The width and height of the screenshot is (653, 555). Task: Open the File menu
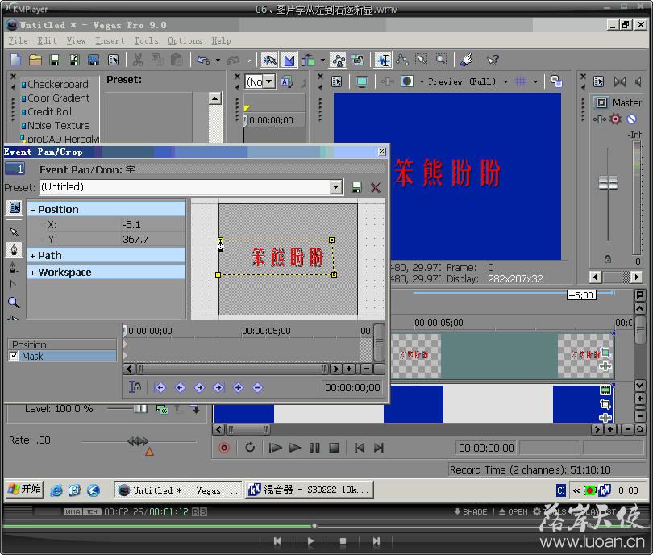[18, 41]
